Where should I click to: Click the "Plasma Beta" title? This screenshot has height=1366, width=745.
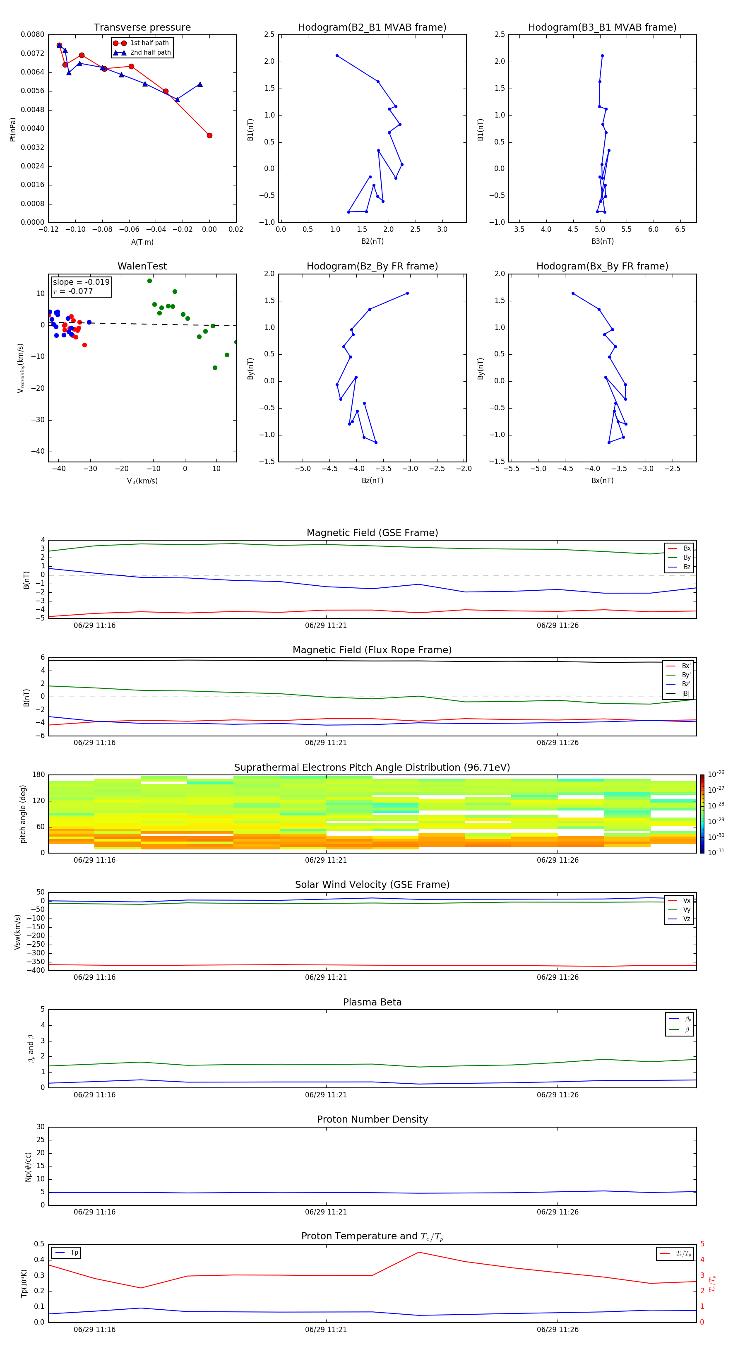[x=372, y=1002]
